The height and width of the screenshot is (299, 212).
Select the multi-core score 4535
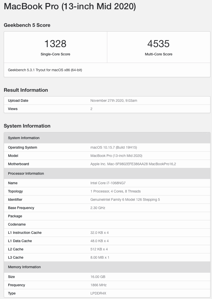click(158, 44)
